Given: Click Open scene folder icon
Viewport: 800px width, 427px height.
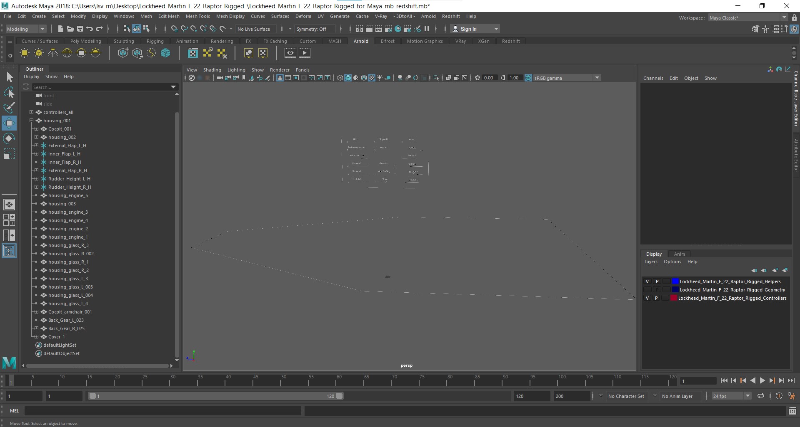Looking at the screenshot, I should click(70, 29).
